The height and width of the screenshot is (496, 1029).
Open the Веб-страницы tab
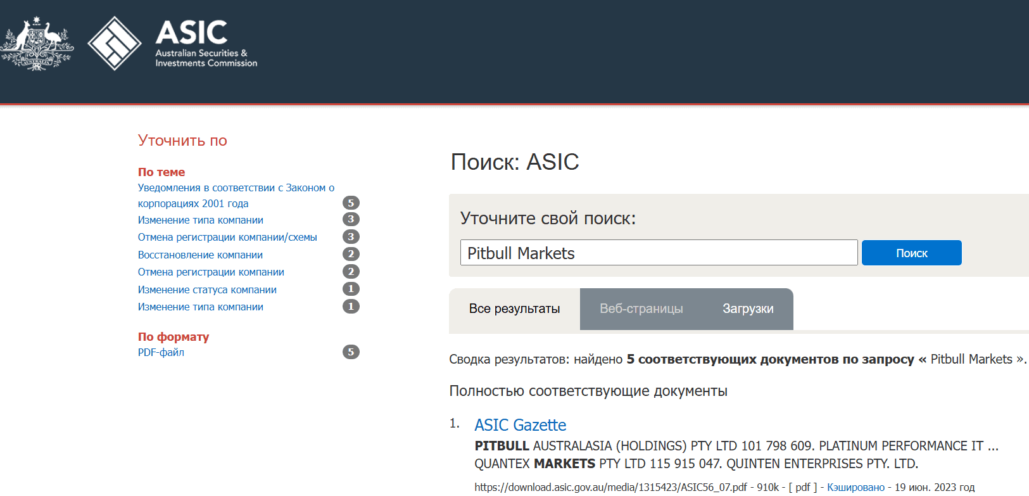click(641, 308)
